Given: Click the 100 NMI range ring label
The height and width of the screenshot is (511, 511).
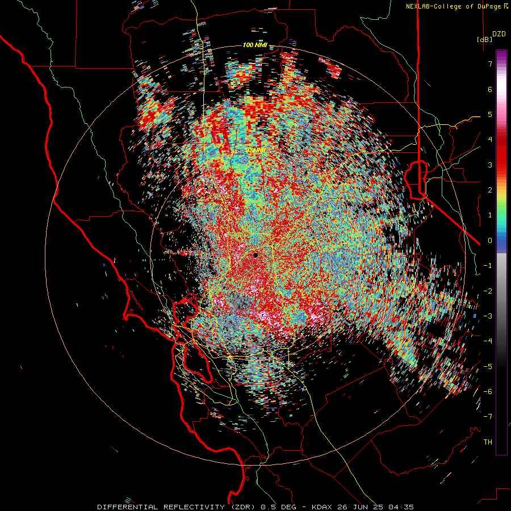Looking at the screenshot, I should pos(255,45).
